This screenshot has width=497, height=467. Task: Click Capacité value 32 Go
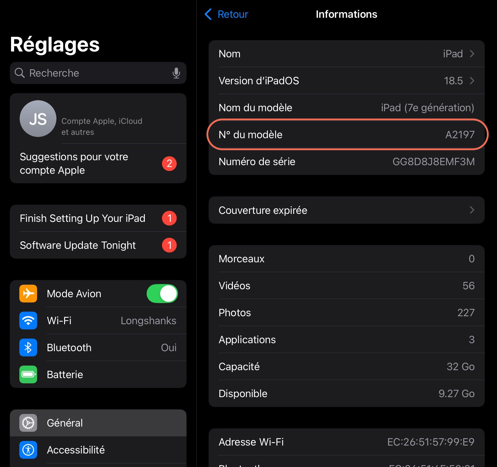point(460,366)
